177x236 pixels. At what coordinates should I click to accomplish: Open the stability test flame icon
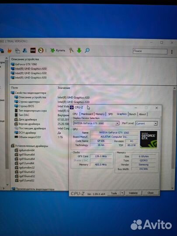click(x=10, y=51)
